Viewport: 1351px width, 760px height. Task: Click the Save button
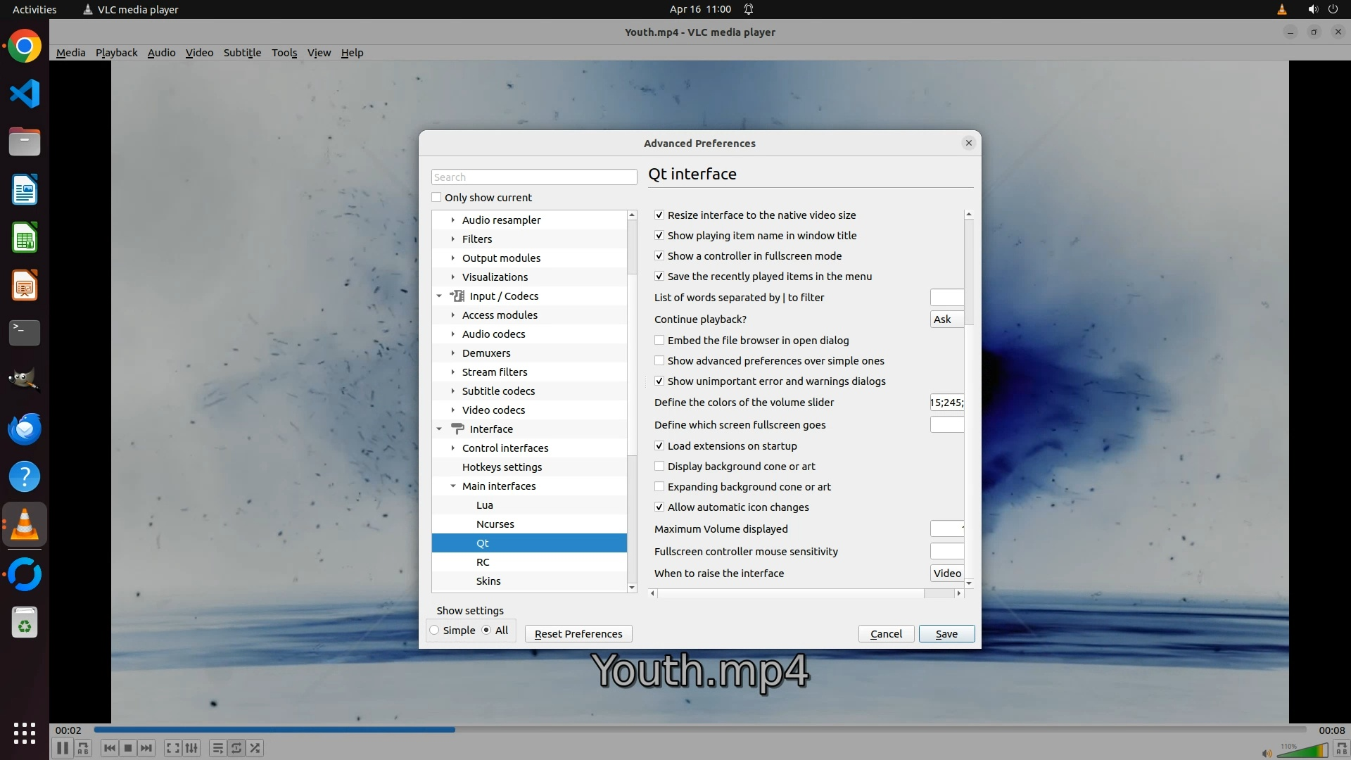click(946, 634)
